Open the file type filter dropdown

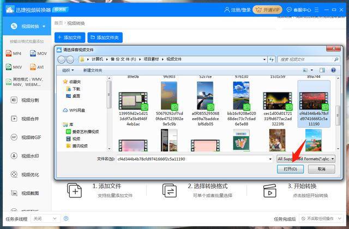(305, 159)
